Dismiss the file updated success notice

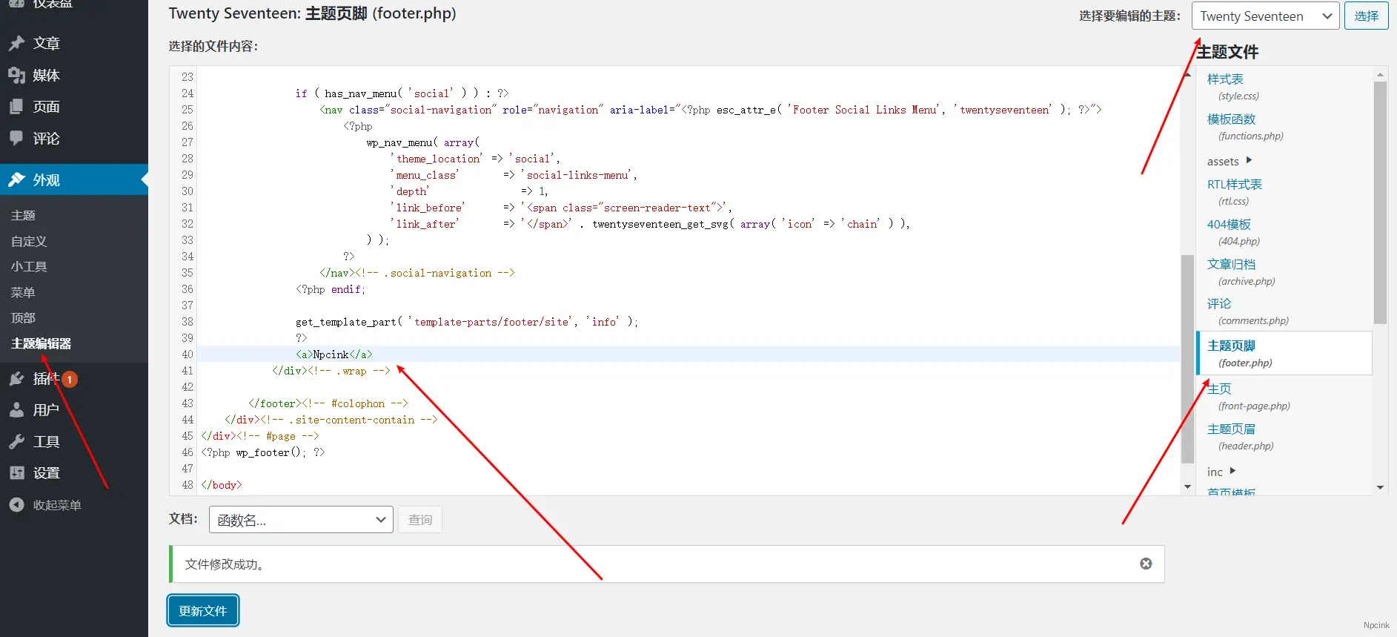[1146, 564]
